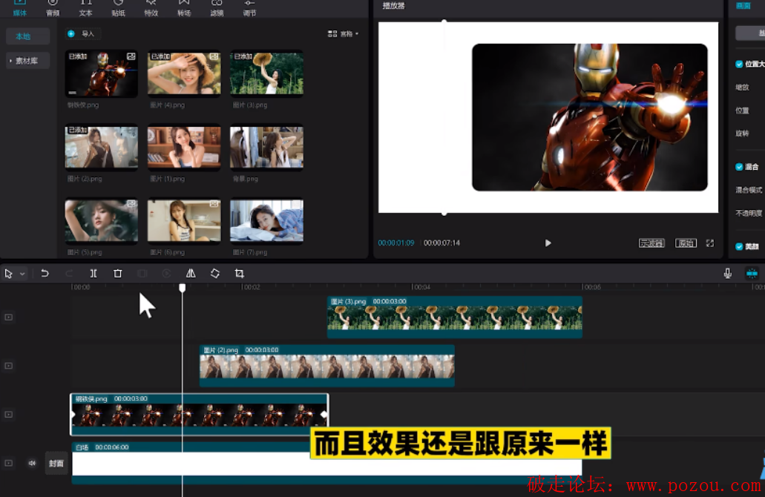
Task: Click the 封面 cover button
Action: coord(56,464)
